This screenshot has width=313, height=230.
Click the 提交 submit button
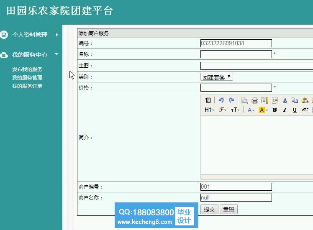click(x=209, y=210)
